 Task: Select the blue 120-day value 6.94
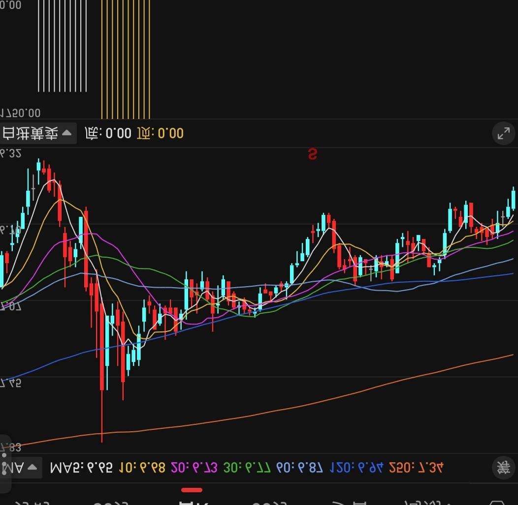click(356, 468)
